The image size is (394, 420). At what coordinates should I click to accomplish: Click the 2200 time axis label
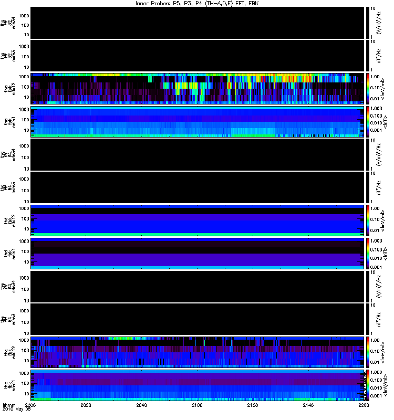click(x=364, y=405)
